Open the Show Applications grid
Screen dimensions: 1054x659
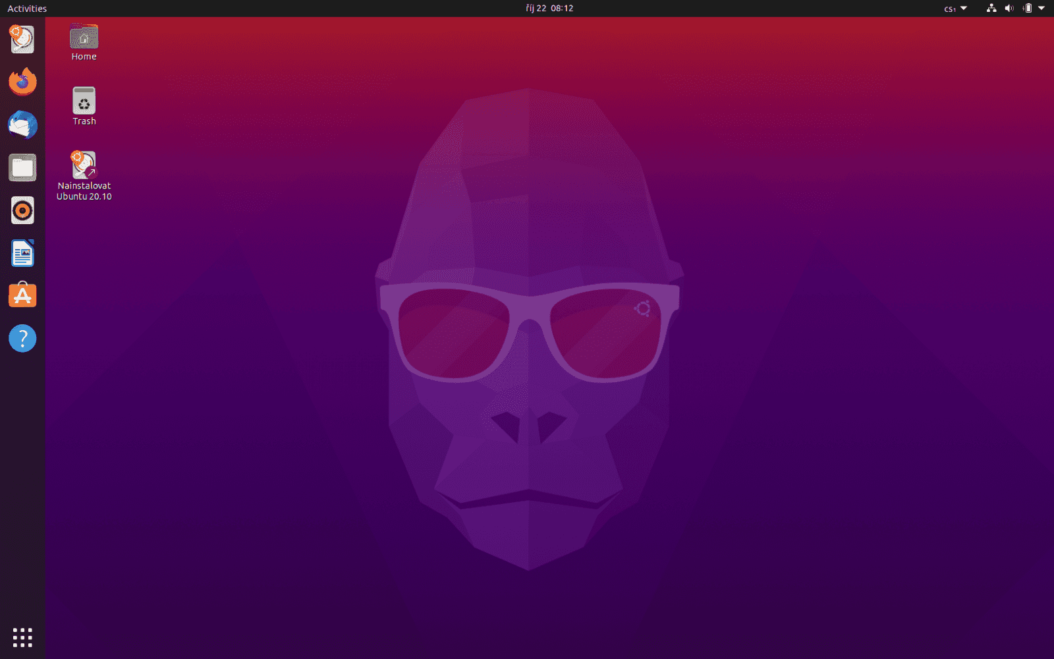[23, 637]
